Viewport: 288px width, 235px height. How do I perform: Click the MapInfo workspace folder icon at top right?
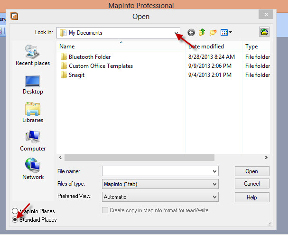[264, 32]
